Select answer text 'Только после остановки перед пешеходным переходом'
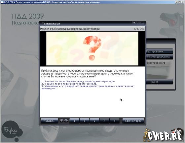The width and height of the screenshot is (185, 143). click(79, 82)
